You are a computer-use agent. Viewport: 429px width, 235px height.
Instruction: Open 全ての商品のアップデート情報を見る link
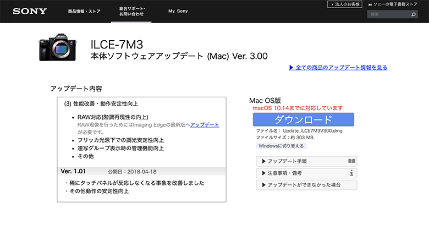coord(338,68)
